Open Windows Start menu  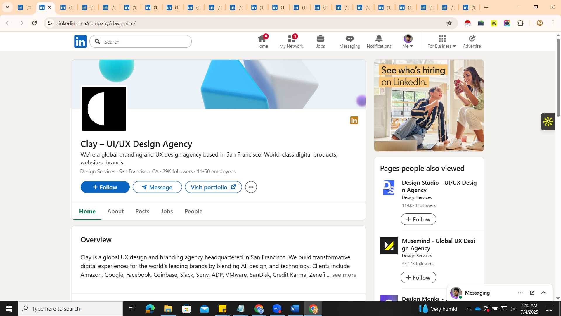click(8, 309)
